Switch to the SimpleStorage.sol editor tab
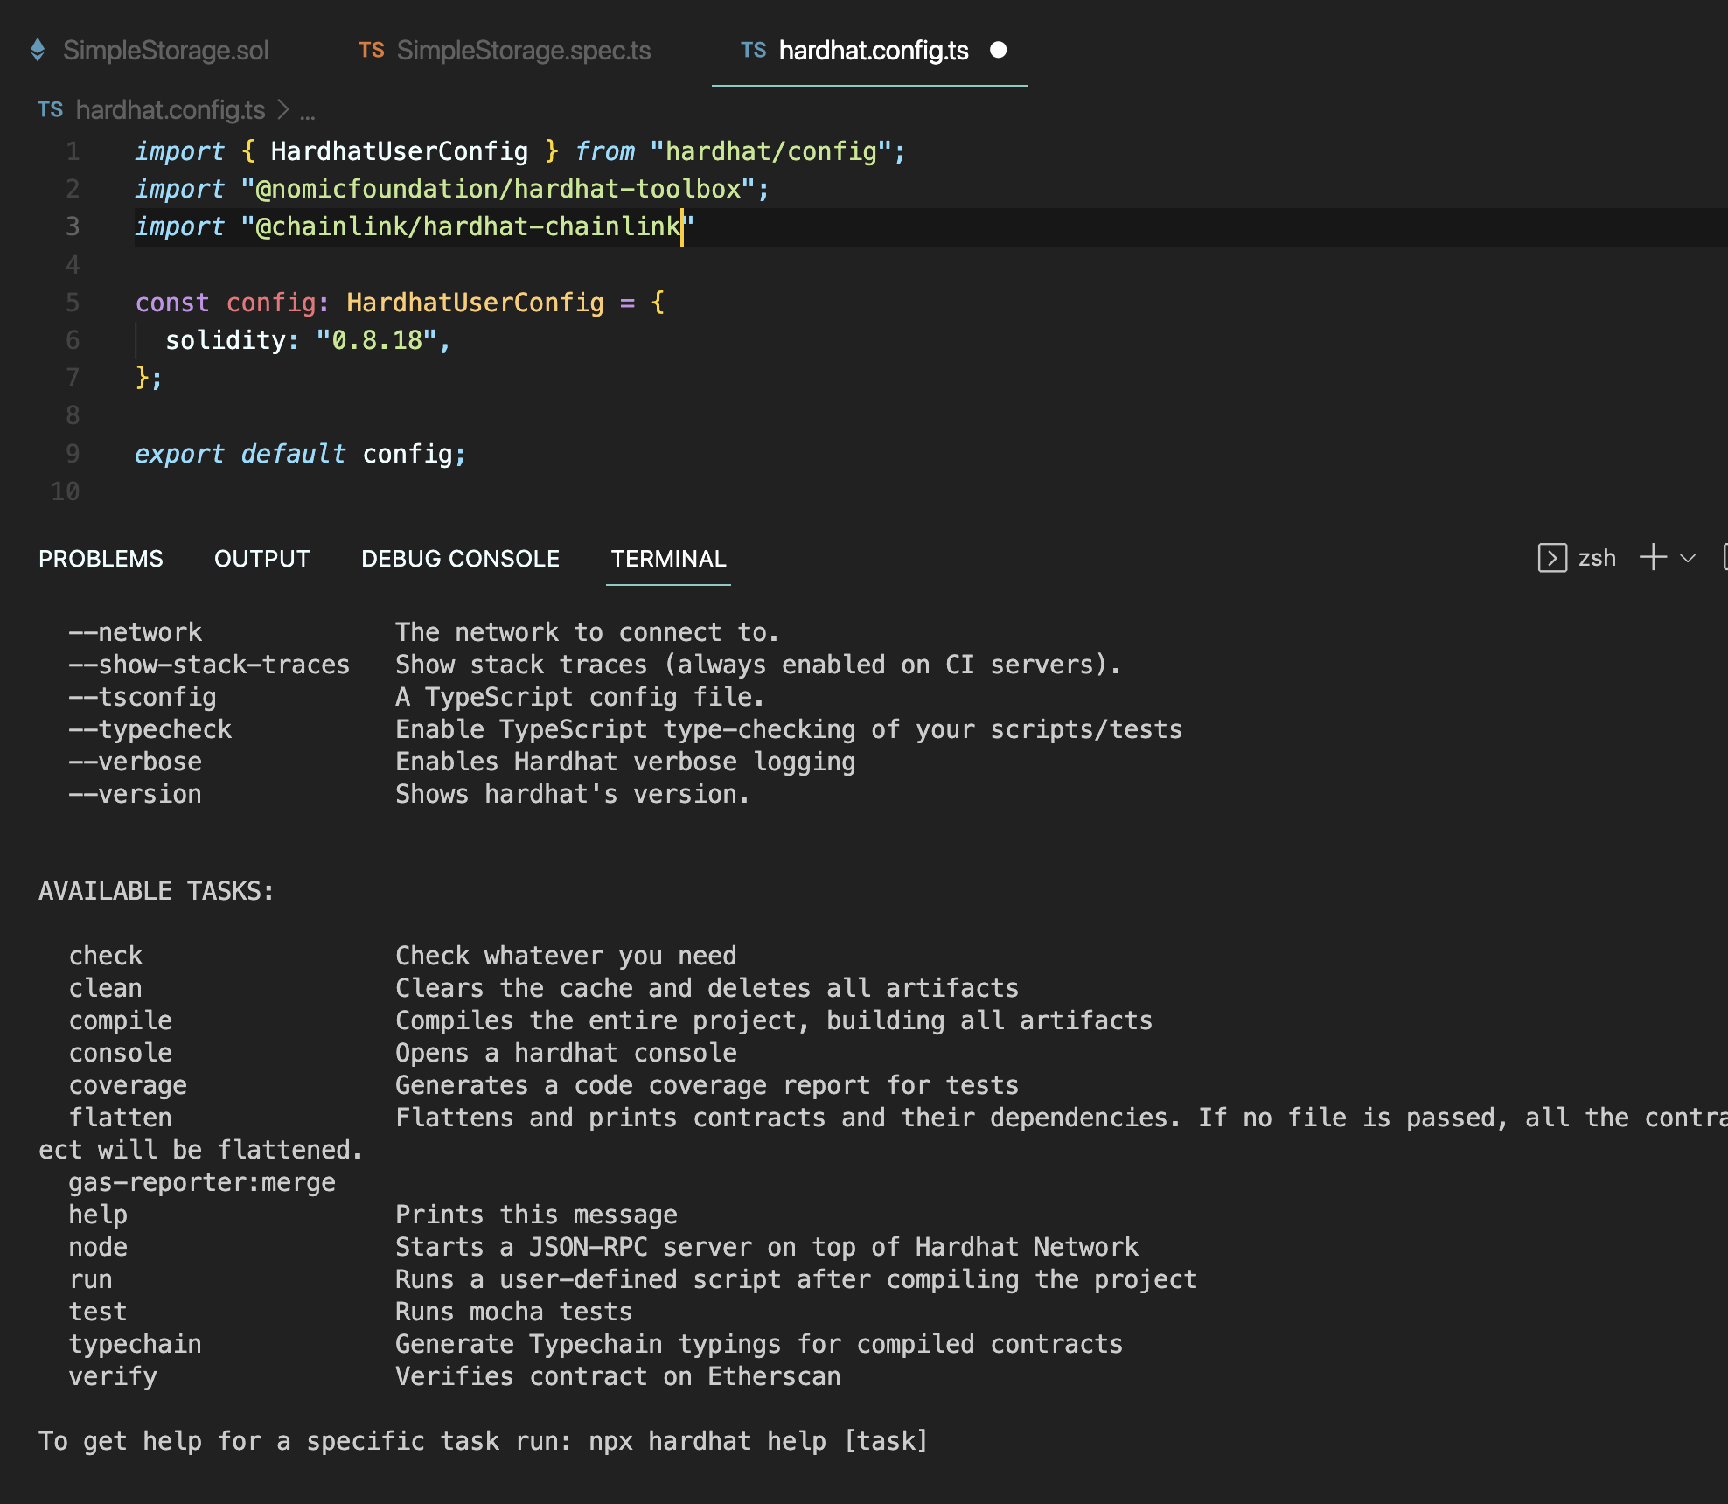Screen dimensions: 1728x1504 (165, 51)
